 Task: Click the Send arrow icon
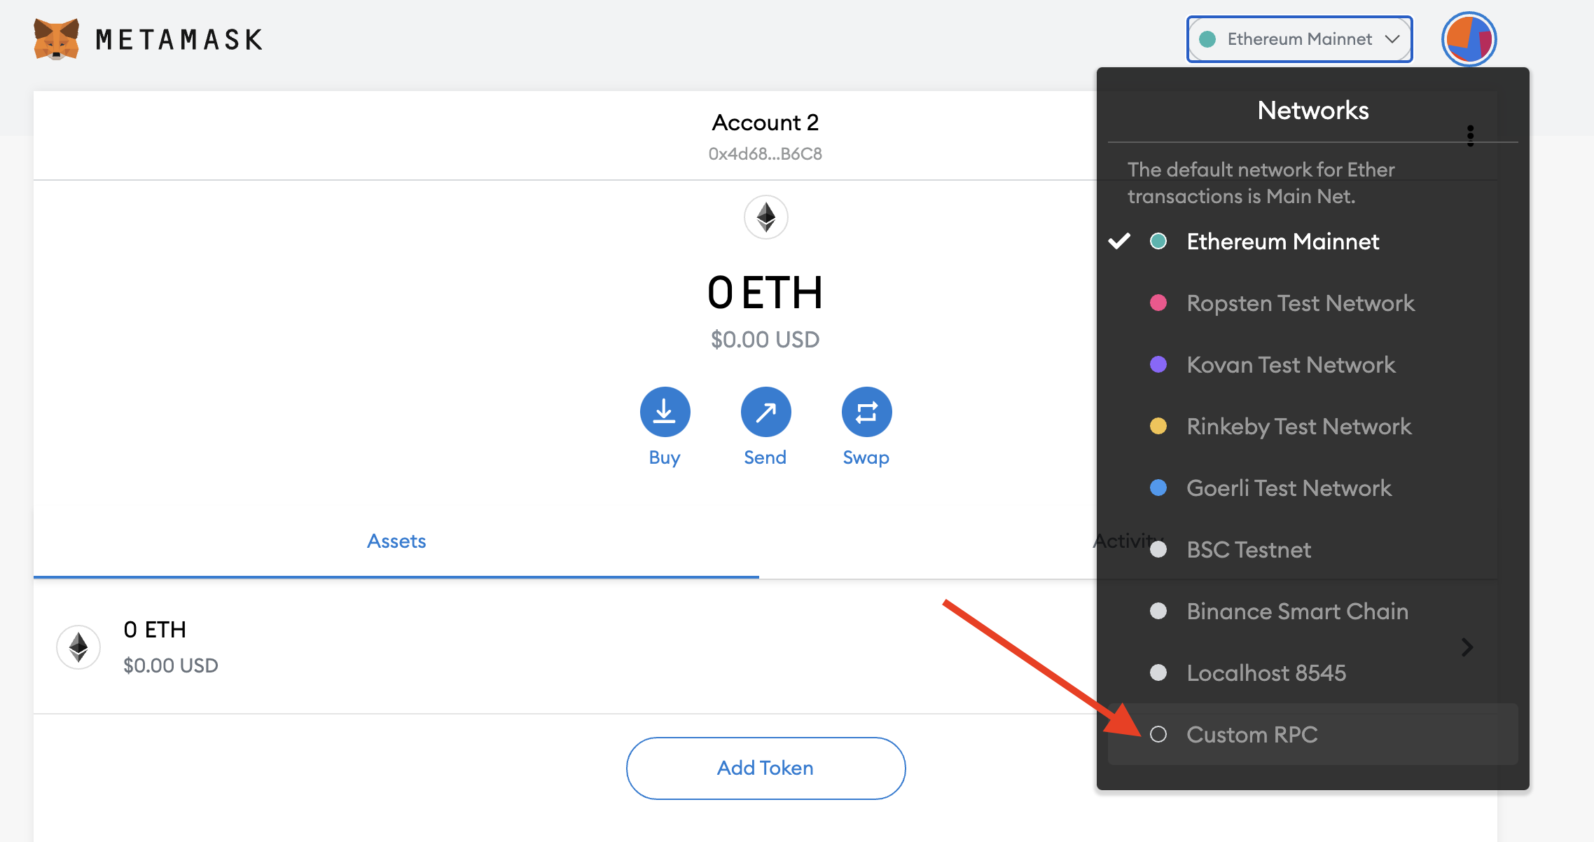coord(765,412)
